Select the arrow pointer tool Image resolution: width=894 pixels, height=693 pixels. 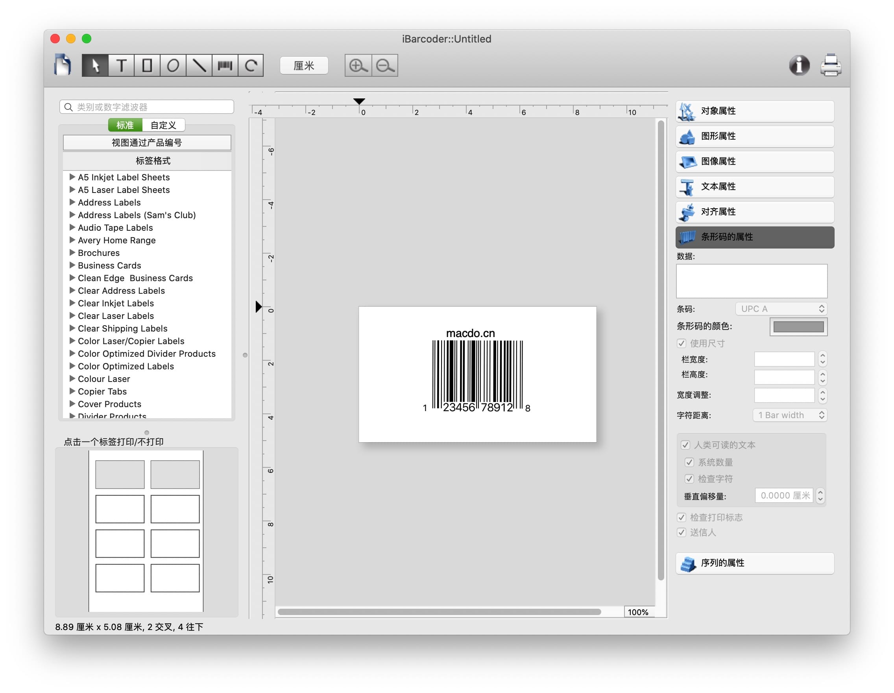point(95,65)
